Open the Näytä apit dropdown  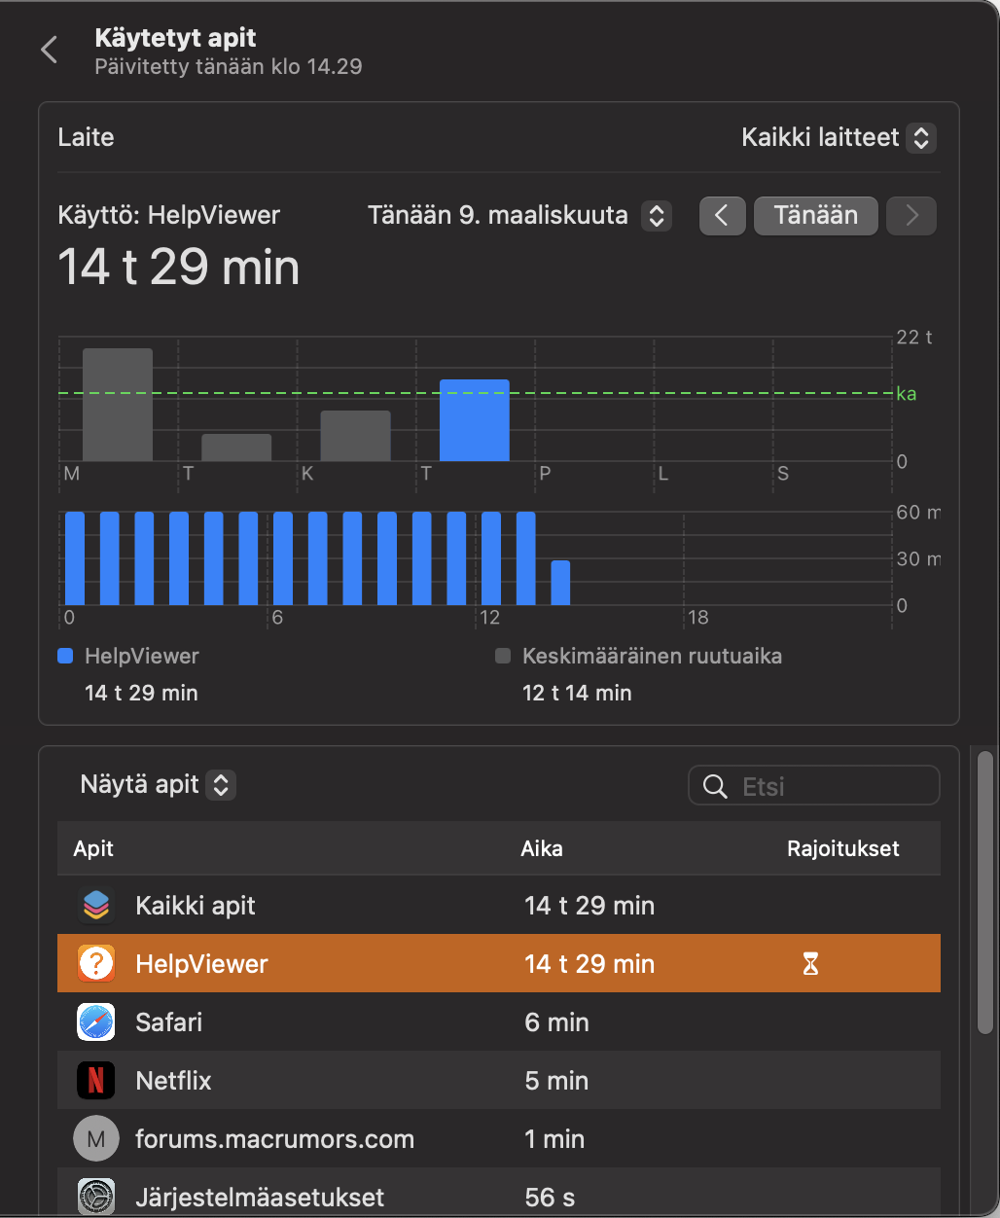point(158,784)
